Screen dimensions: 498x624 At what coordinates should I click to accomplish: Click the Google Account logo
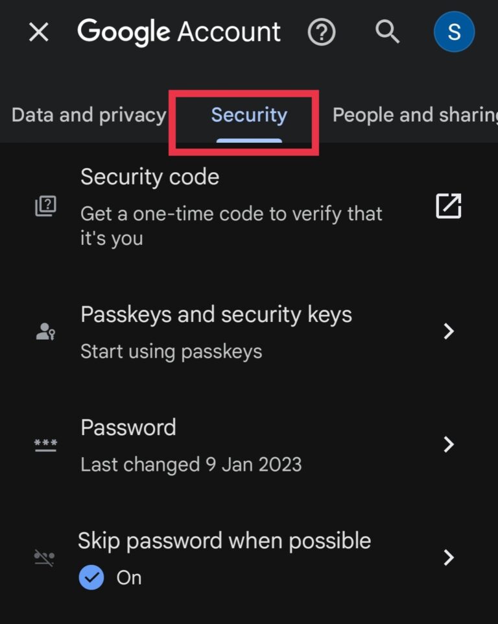pyautogui.click(x=180, y=31)
